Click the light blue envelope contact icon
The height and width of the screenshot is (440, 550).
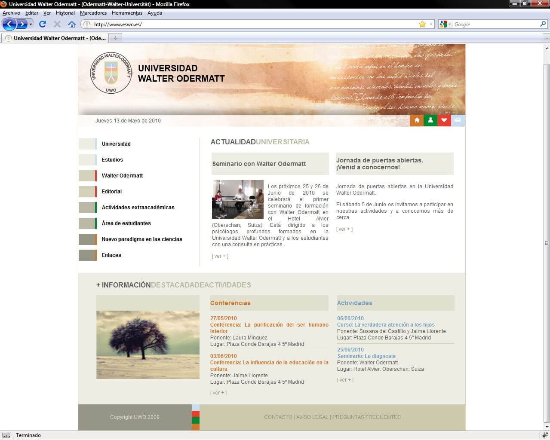tap(458, 120)
